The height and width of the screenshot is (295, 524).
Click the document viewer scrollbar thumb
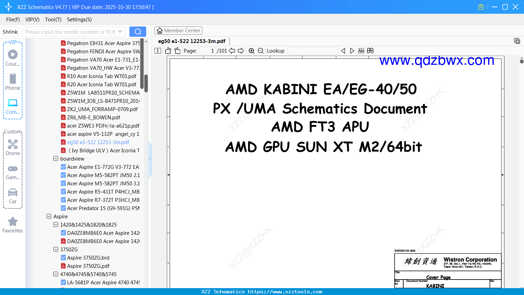coord(522,61)
